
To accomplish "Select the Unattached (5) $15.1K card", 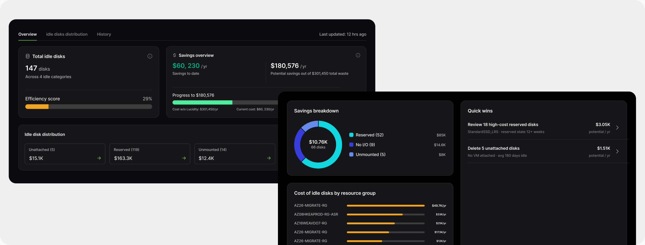I will (65, 154).
